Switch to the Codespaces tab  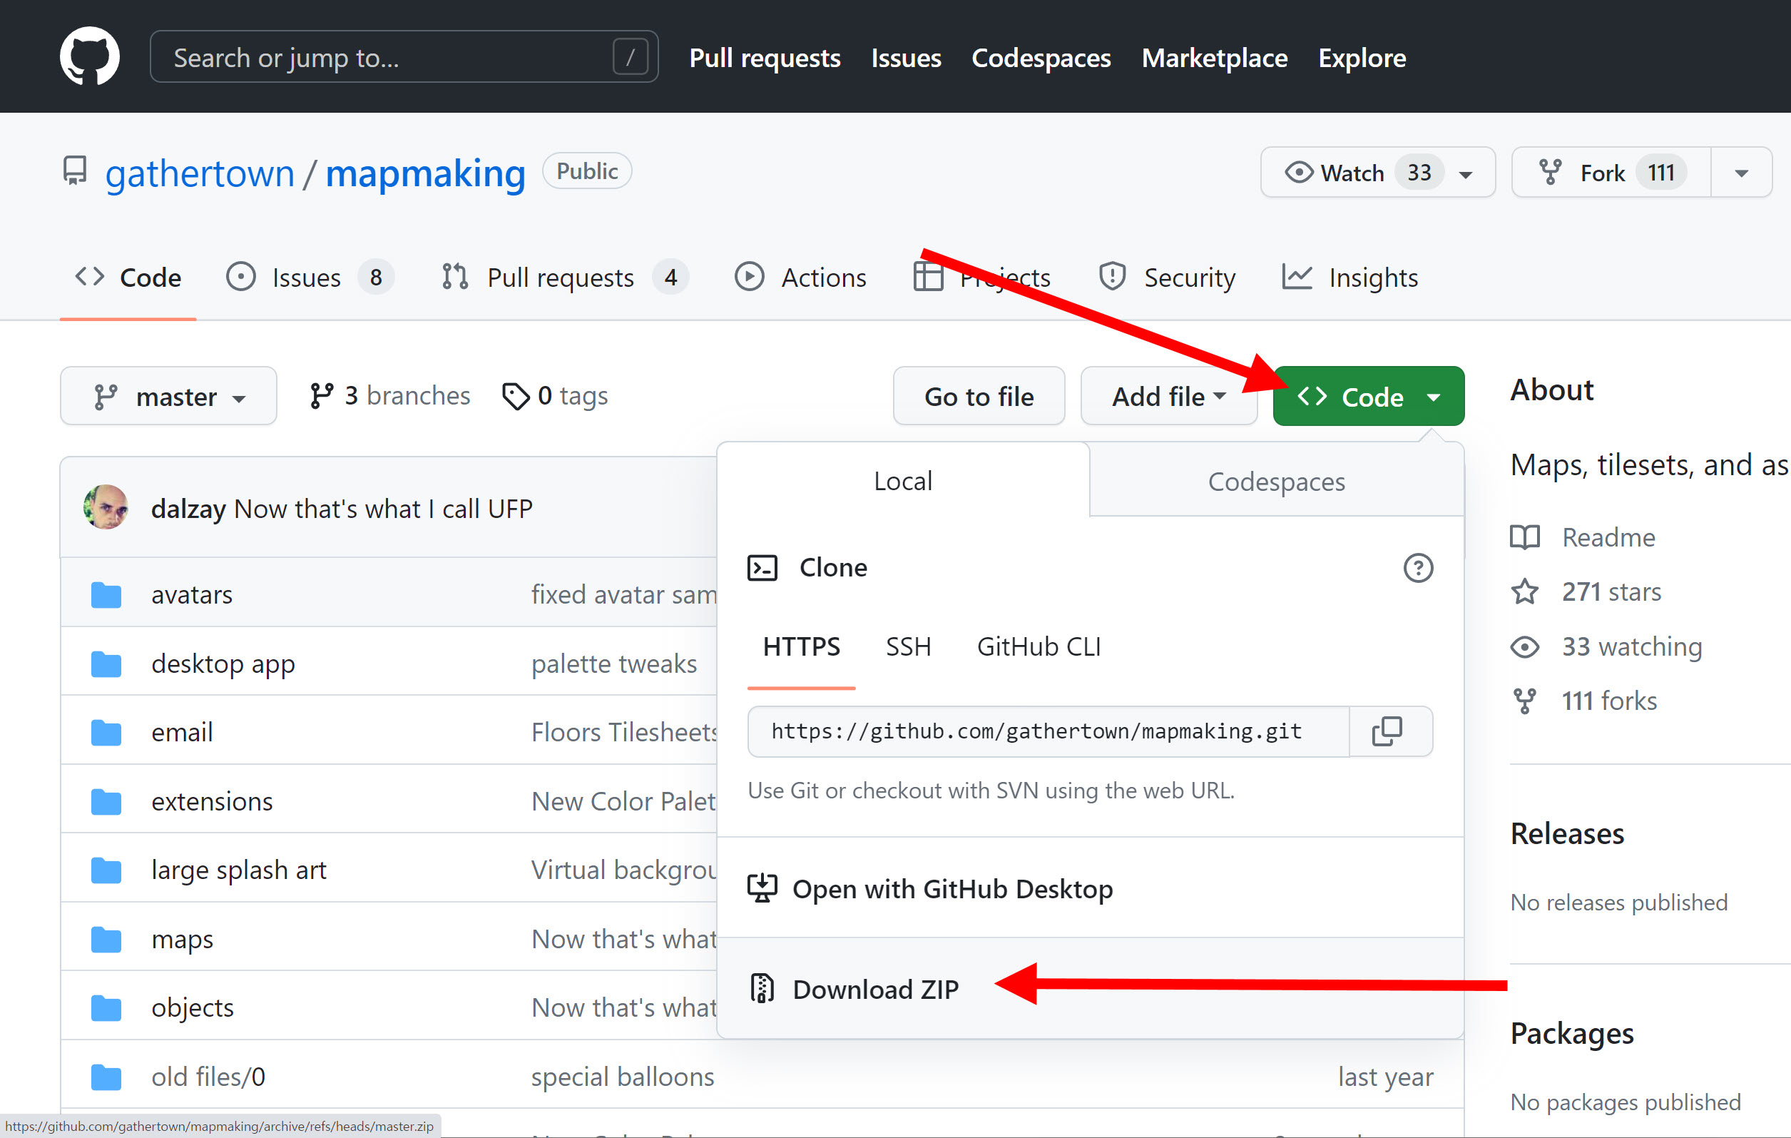(x=1276, y=481)
